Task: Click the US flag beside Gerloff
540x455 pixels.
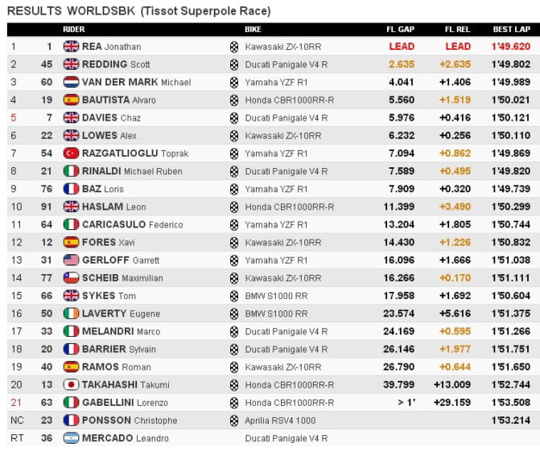Action: [x=71, y=260]
